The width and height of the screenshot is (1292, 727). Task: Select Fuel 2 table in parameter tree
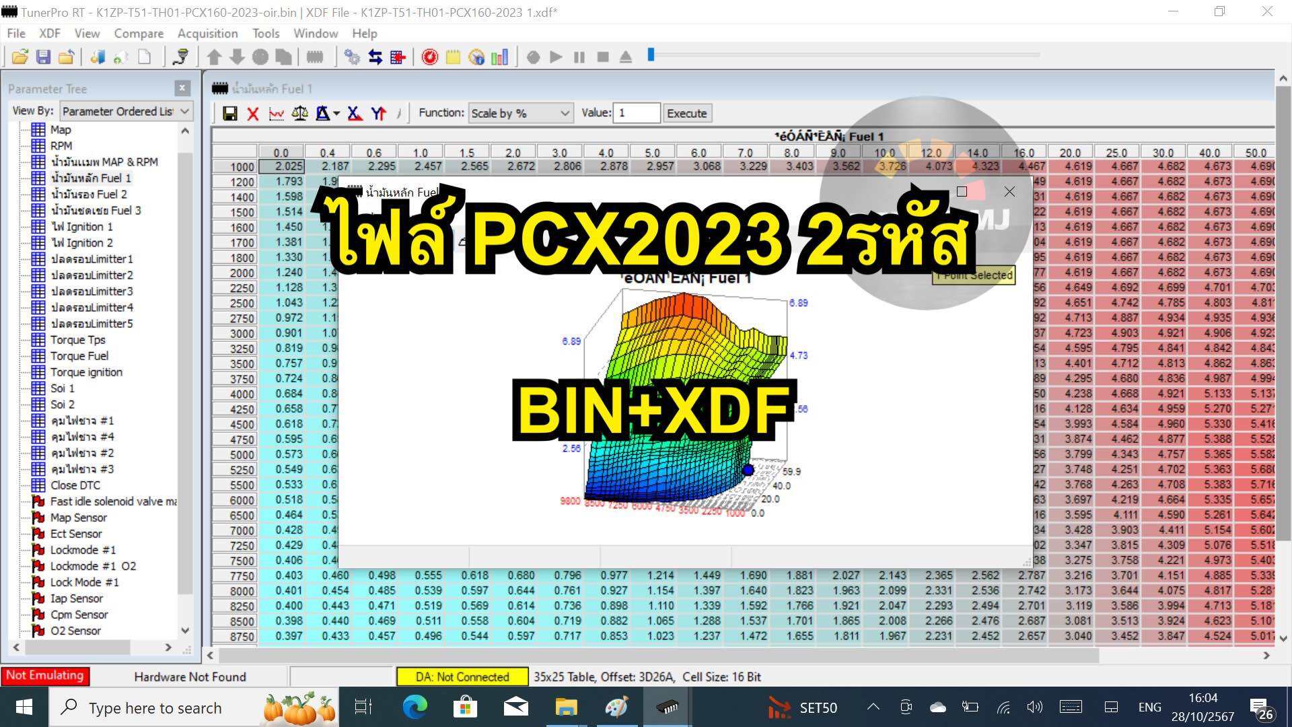click(89, 194)
